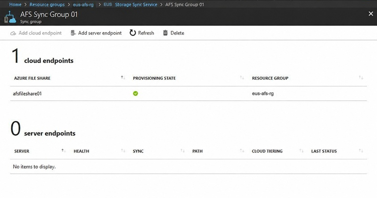Click the Delete label
Image resolution: width=377 pixels, height=198 pixels.
pyautogui.click(x=178, y=33)
